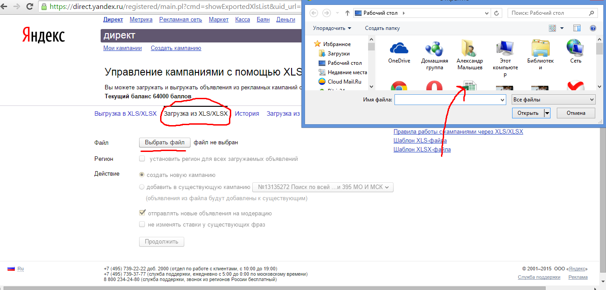Open Александр Малышев user folder

coord(469,55)
